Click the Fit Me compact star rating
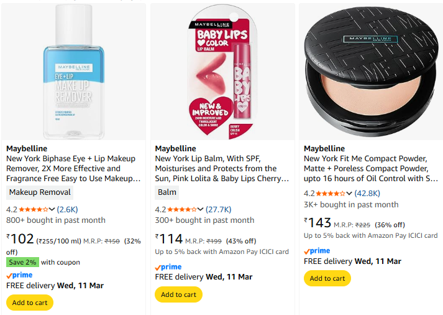This screenshot has height=315, width=443. tap(331, 194)
